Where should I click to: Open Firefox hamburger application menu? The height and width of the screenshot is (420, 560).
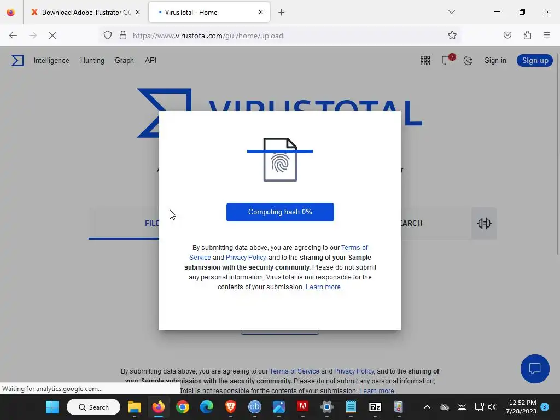click(x=547, y=36)
